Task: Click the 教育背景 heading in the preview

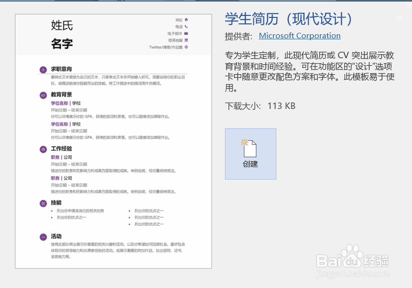Action: tap(61, 95)
